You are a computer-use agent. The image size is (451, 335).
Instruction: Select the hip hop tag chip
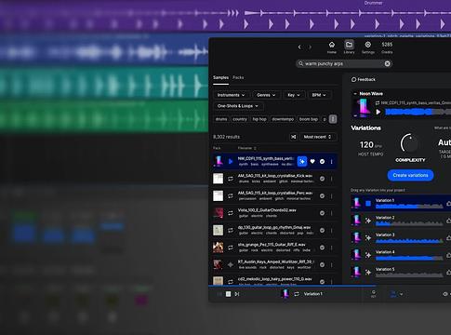coord(259,119)
